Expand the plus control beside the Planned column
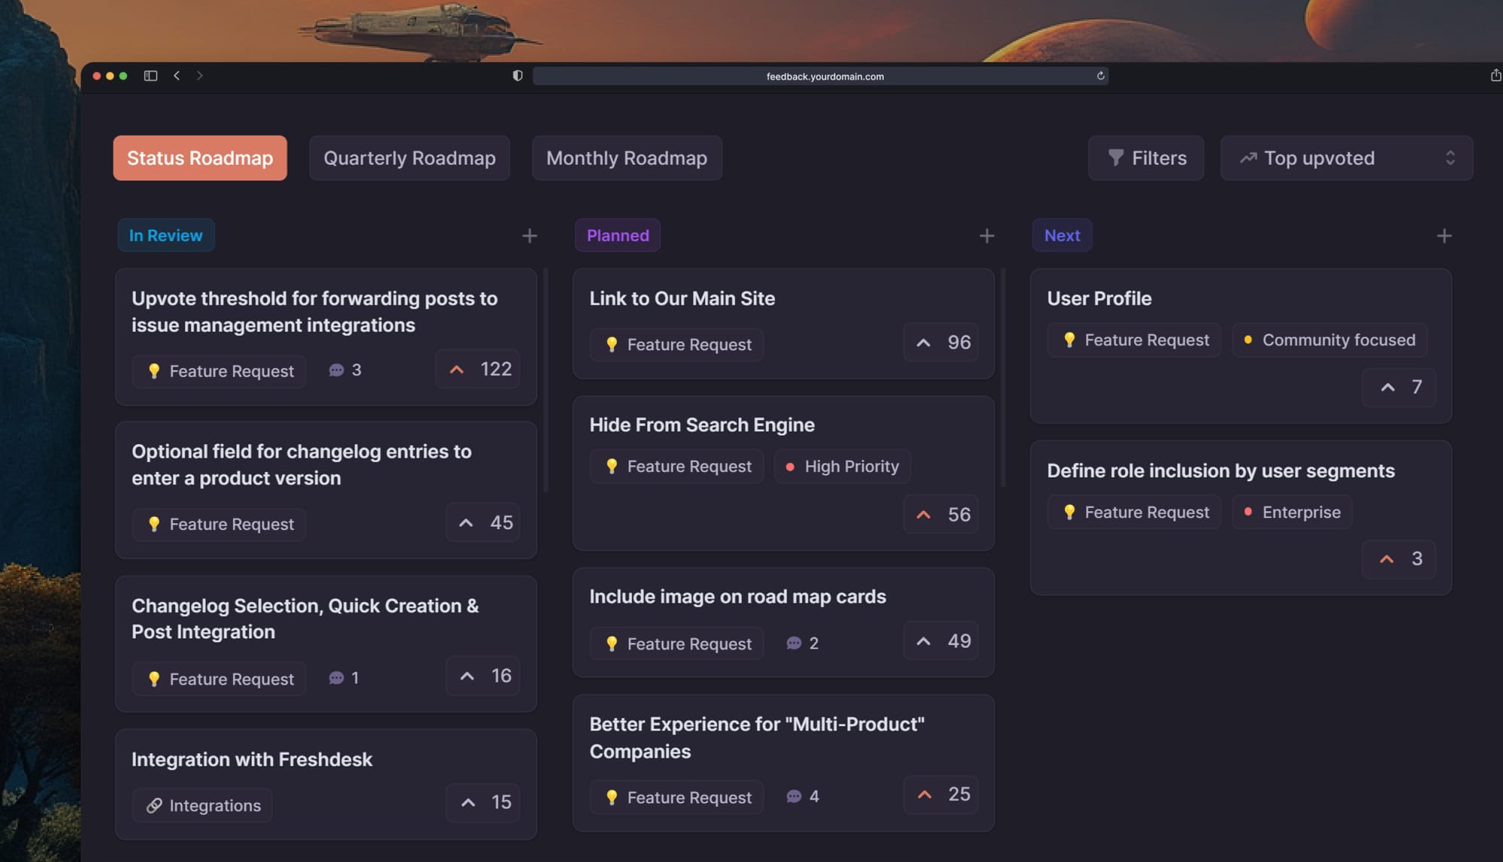The width and height of the screenshot is (1503, 862). coord(986,235)
